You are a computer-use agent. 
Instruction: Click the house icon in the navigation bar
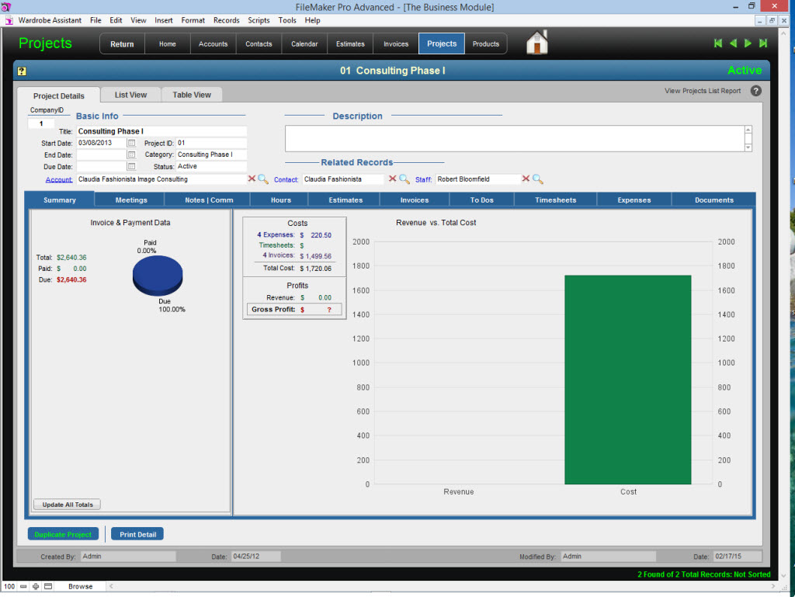(537, 42)
